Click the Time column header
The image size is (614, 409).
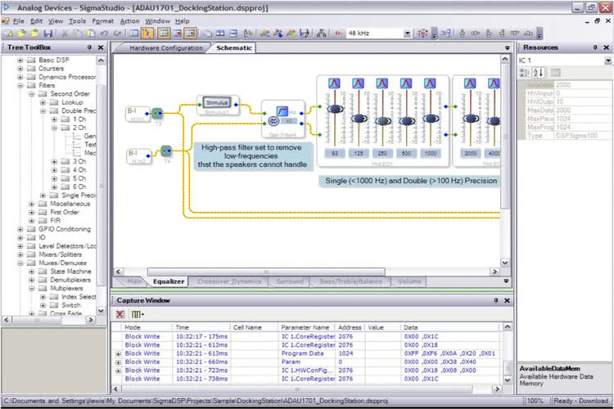[x=182, y=327]
